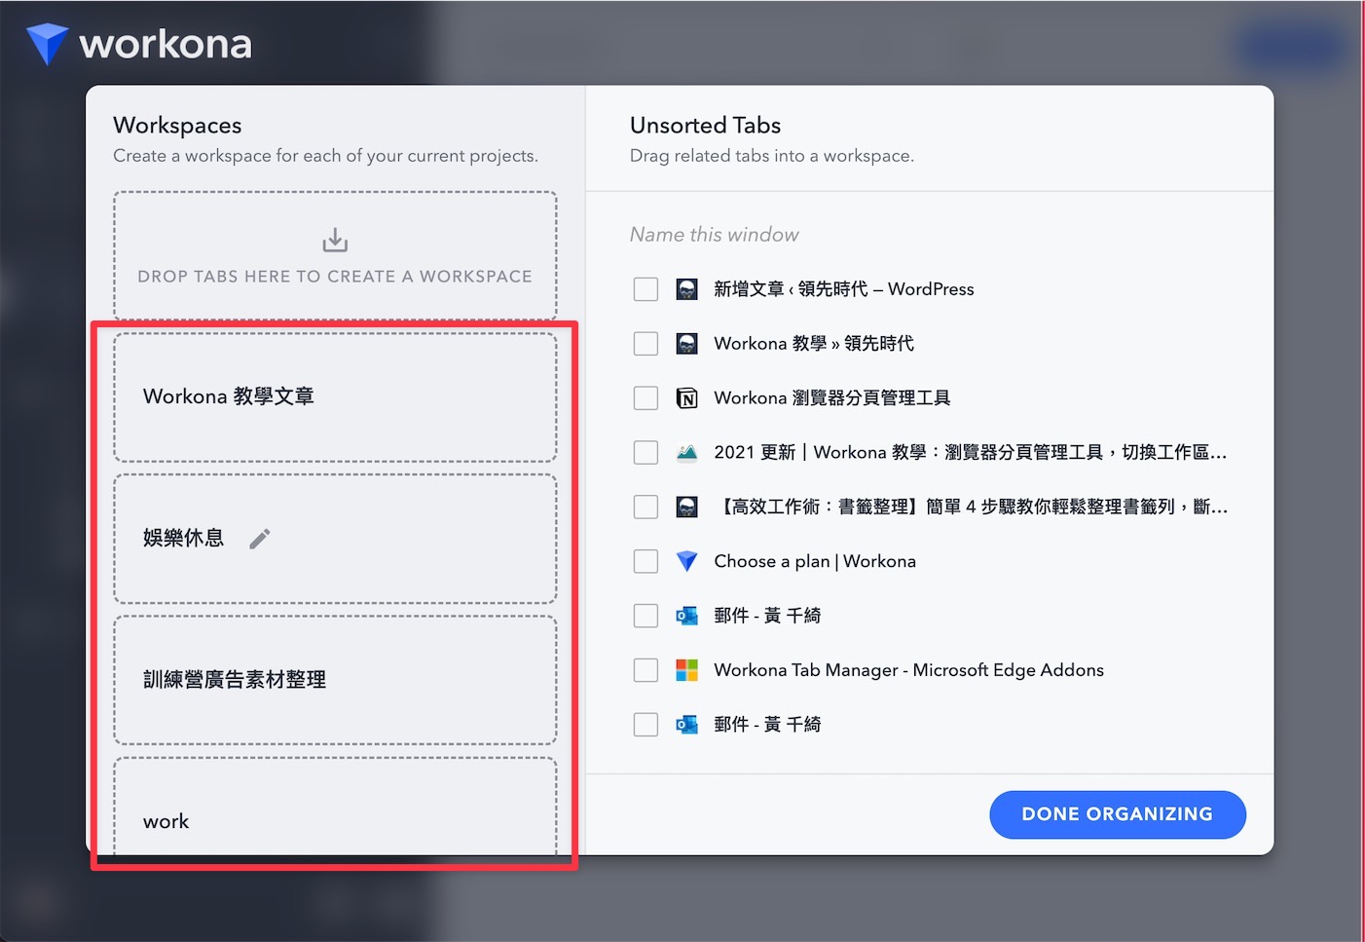Click the Name this window field

pyautogui.click(x=715, y=235)
